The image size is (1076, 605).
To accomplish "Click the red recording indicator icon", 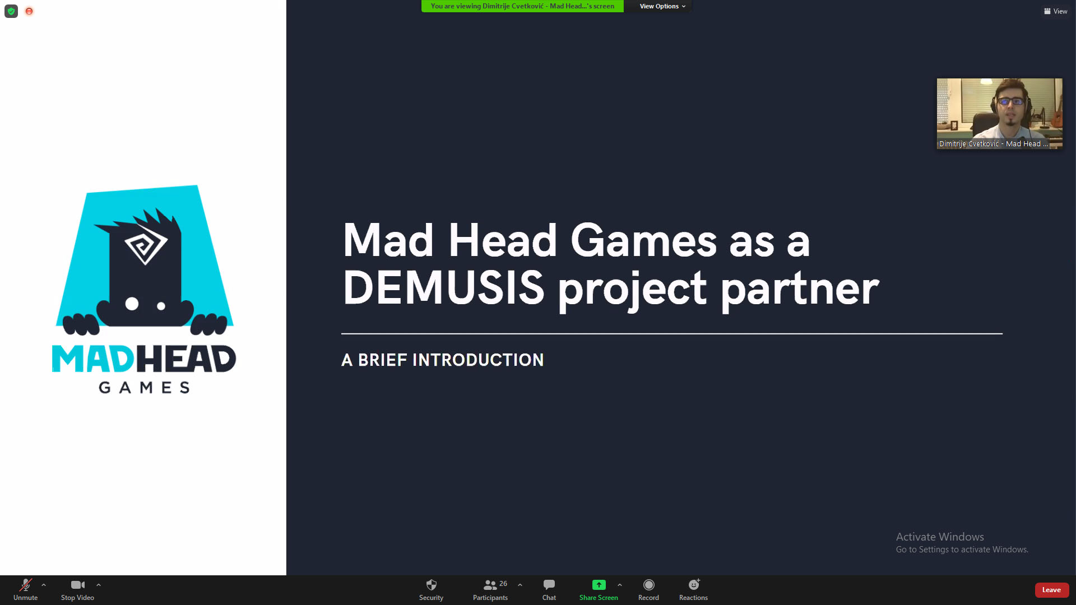I will pyautogui.click(x=29, y=11).
